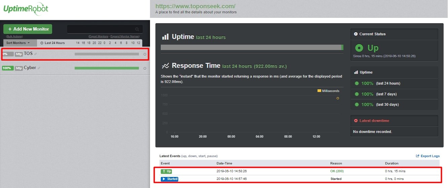Click the Uptime last 24 hours bar
The height and width of the screenshot is (188, 448).
(252, 47)
